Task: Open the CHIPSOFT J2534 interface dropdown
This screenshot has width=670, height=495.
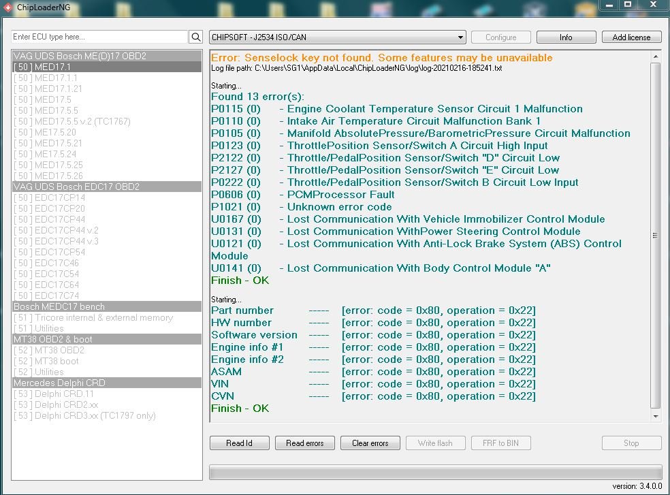Action: [x=338, y=37]
